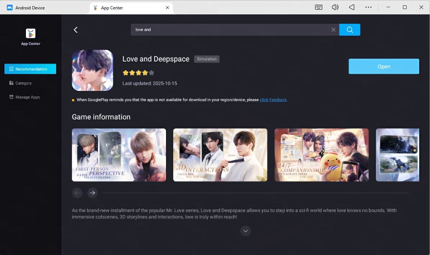Select the Recommendation section in the sidebar
Viewport: 430px width, 255px height.
tap(30, 69)
